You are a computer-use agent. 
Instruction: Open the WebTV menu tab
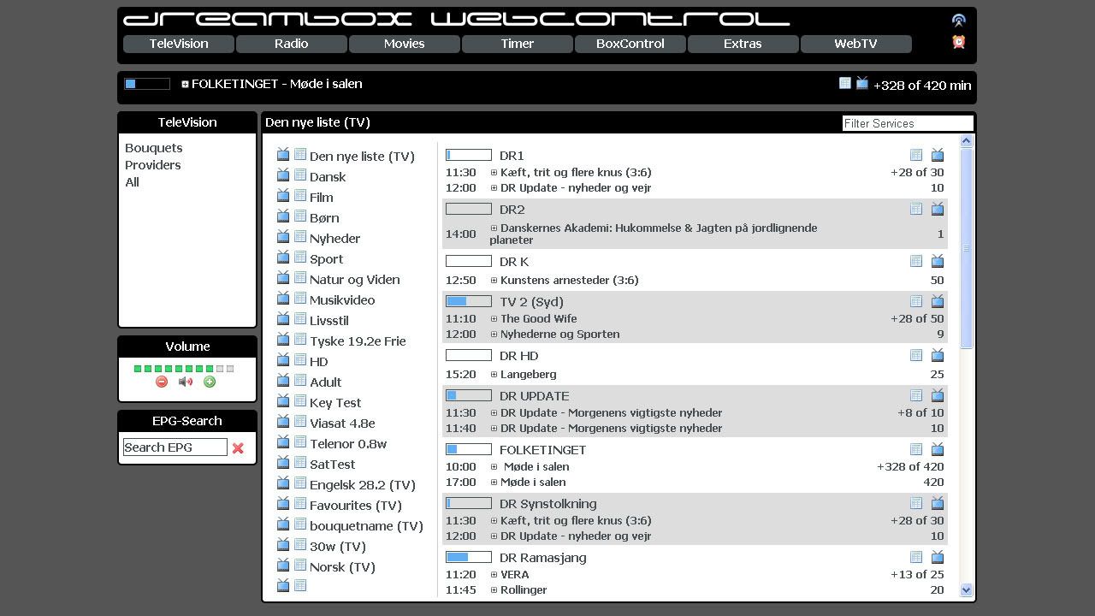click(x=856, y=44)
